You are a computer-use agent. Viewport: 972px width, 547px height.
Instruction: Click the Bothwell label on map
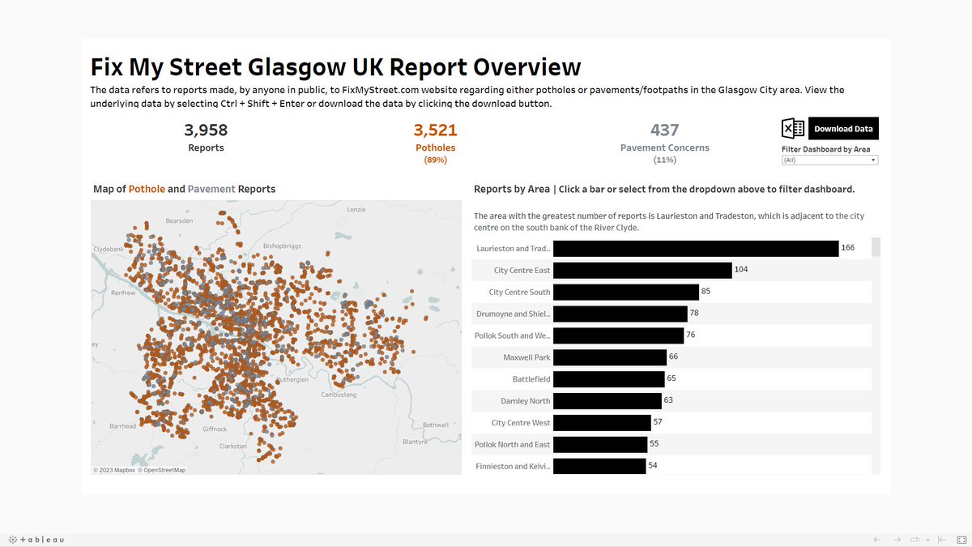(x=435, y=425)
